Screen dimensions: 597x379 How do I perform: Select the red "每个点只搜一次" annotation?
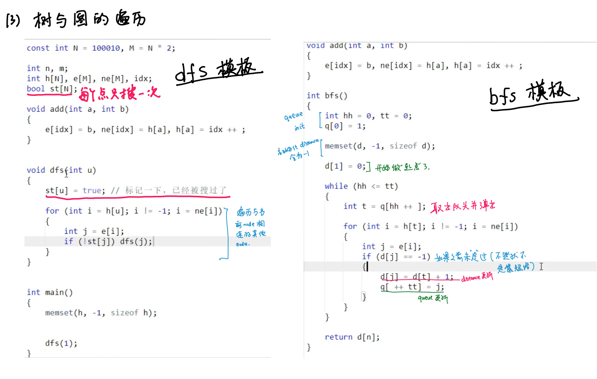[x=120, y=95]
